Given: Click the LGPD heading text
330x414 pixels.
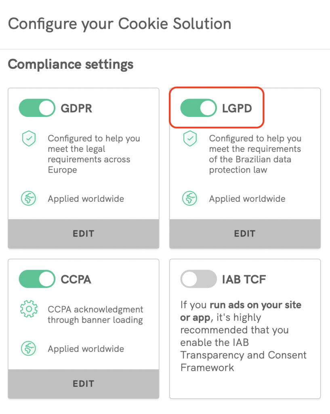Looking at the screenshot, I should coord(237,109).
